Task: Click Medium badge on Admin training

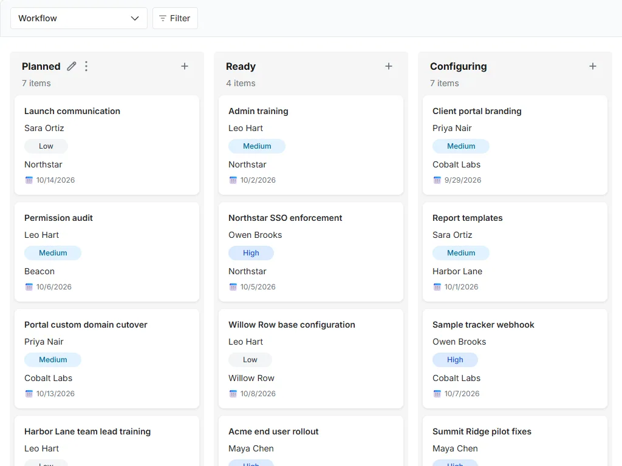Action: click(x=257, y=146)
